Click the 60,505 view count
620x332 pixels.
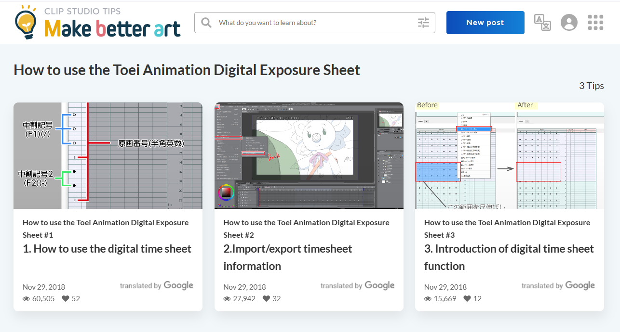point(43,298)
